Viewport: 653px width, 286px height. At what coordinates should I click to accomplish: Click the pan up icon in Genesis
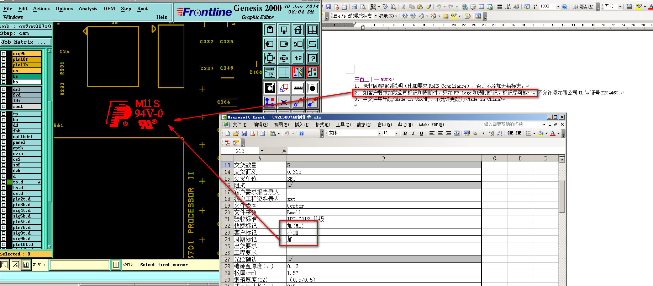270,30
